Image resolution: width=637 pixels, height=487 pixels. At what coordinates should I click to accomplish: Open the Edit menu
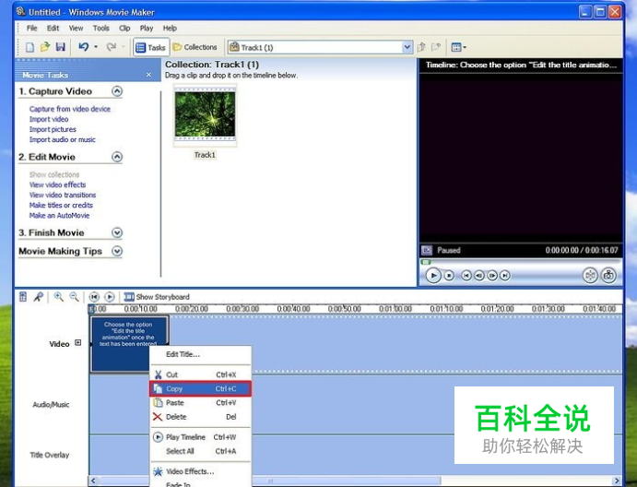tap(53, 28)
